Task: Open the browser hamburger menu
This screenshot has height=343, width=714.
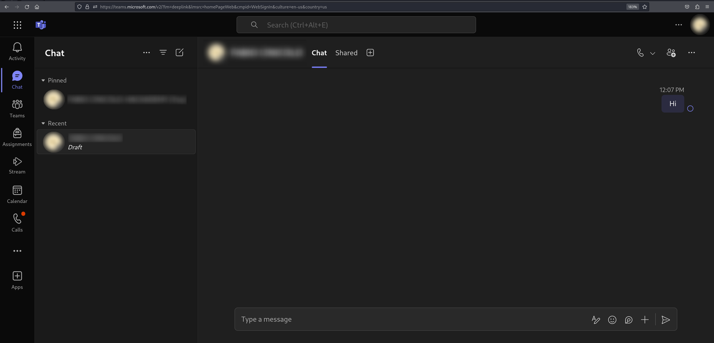Action: click(x=707, y=7)
